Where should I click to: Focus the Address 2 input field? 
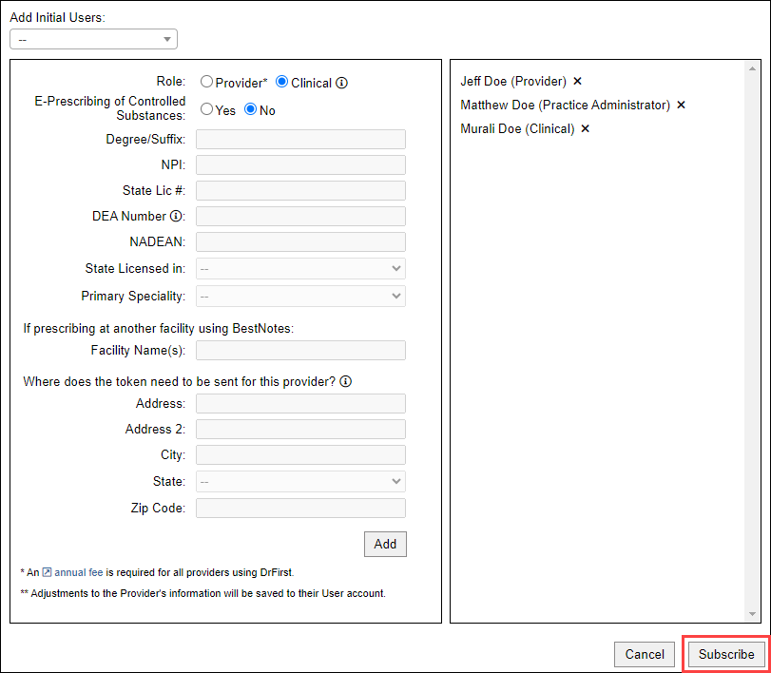(301, 429)
